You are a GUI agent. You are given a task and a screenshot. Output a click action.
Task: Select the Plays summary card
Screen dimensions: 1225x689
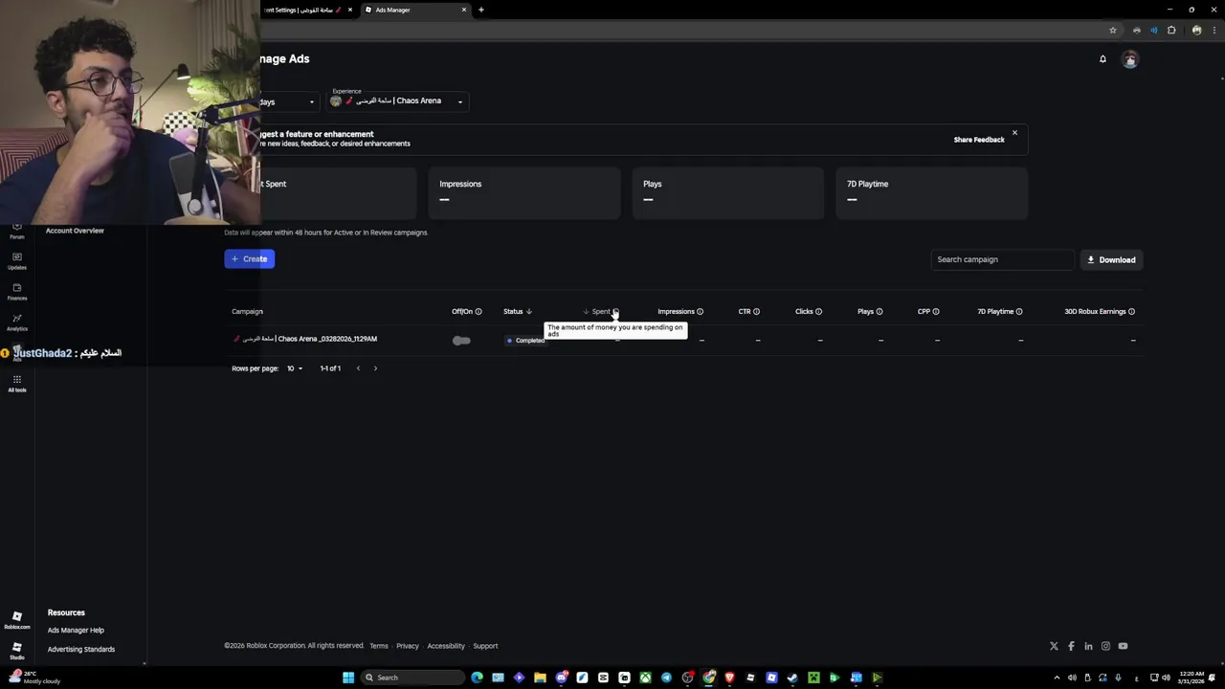[728, 193]
